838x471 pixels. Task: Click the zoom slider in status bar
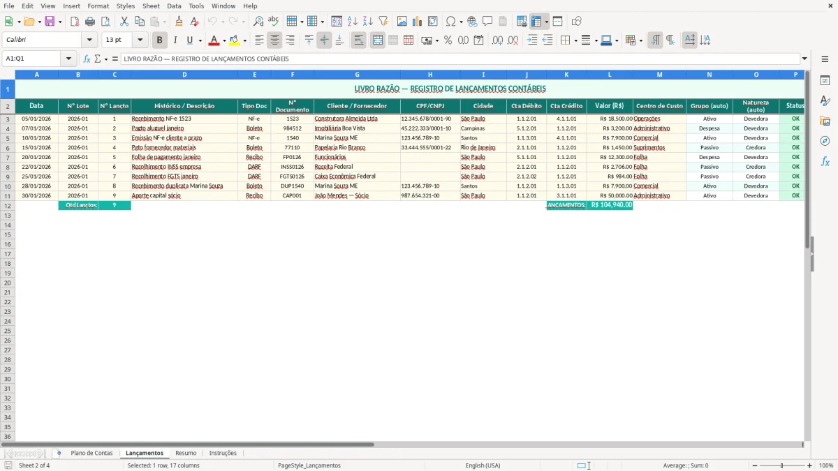(782, 465)
